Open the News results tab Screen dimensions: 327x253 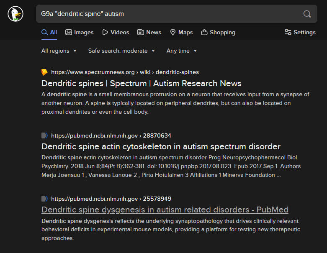click(x=149, y=32)
